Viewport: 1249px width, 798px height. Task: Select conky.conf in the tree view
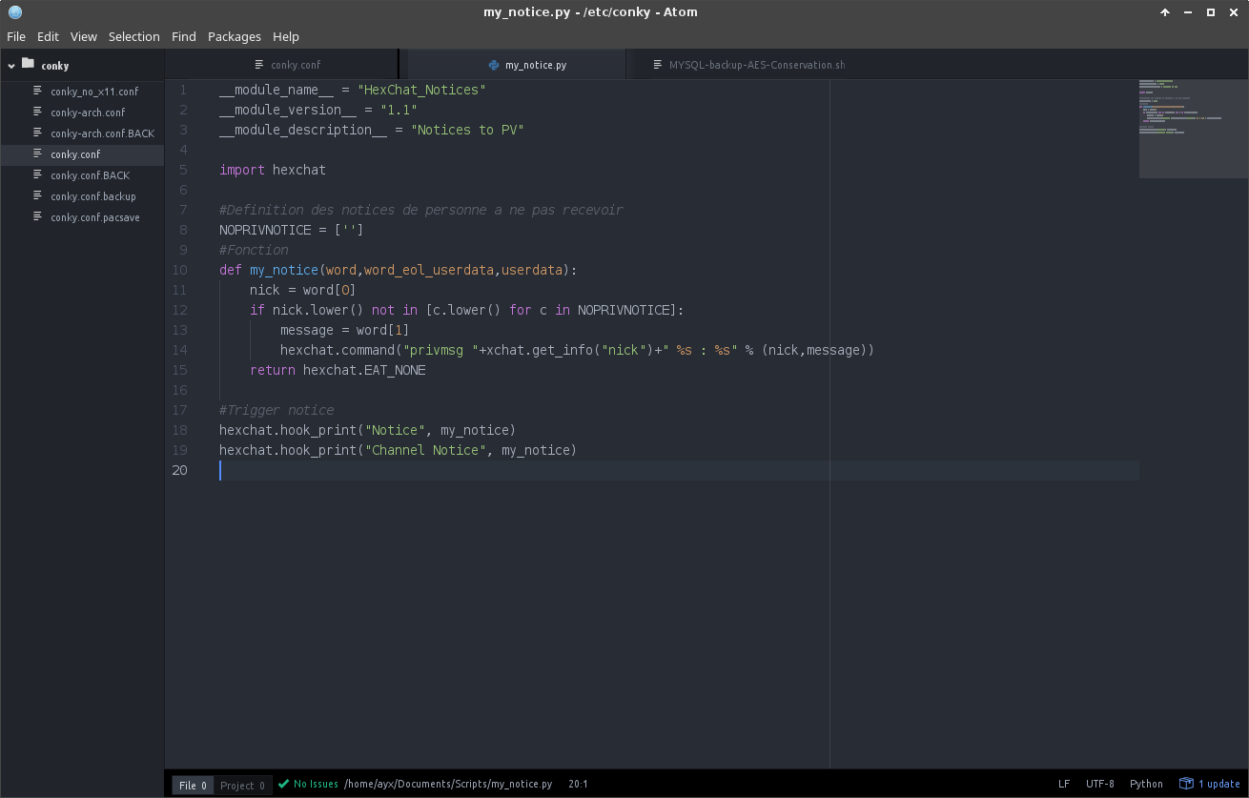pyautogui.click(x=82, y=154)
